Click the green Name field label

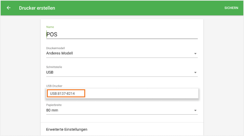(x=50, y=27)
